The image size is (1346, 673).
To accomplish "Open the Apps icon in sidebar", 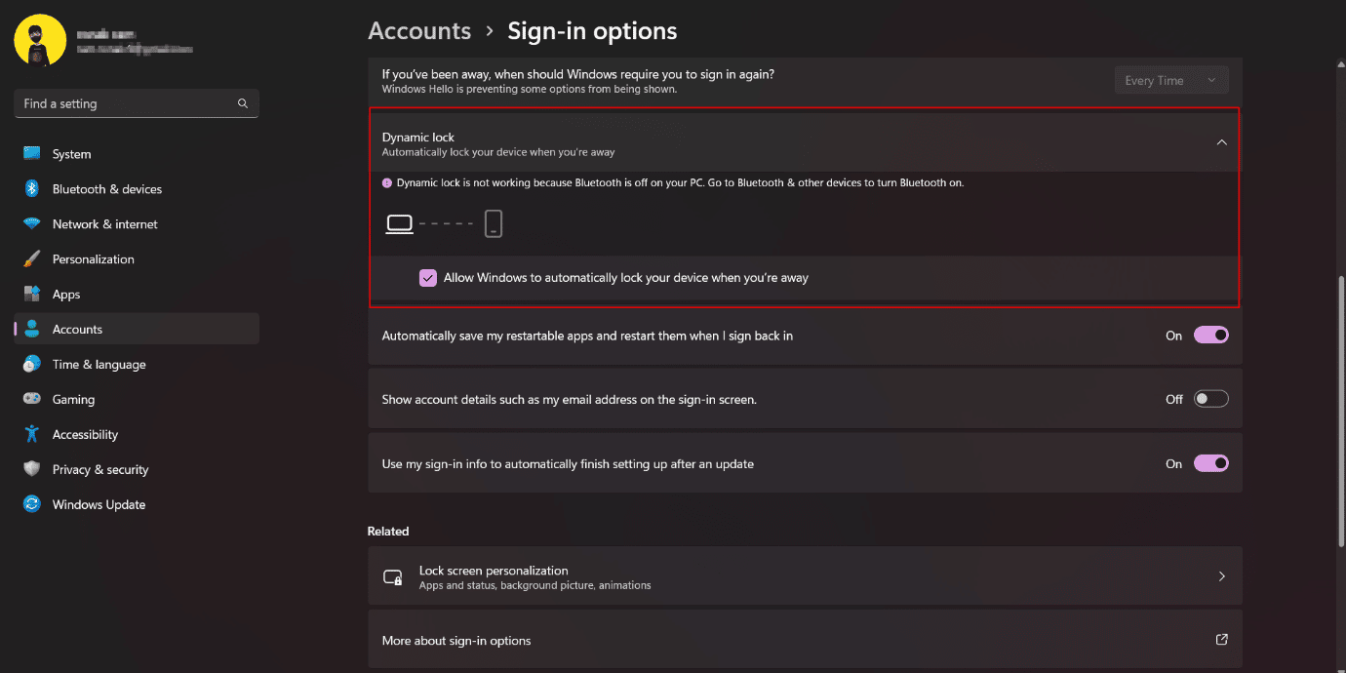I will [x=32, y=295].
